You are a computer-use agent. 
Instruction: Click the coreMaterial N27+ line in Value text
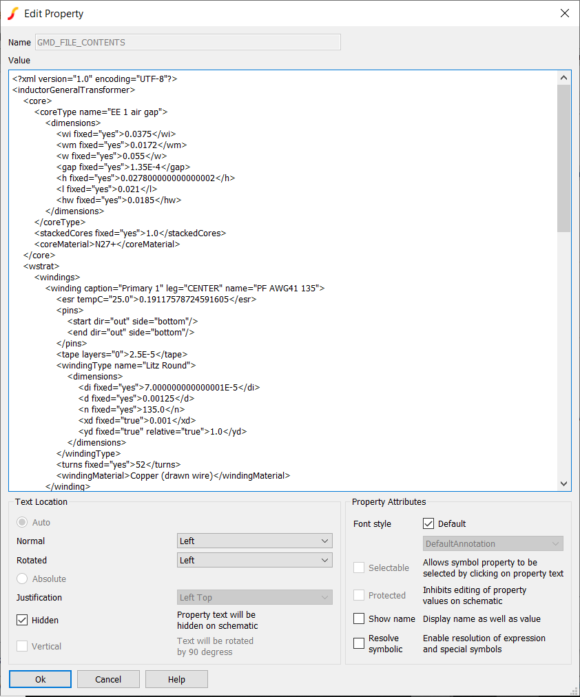coord(107,244)
